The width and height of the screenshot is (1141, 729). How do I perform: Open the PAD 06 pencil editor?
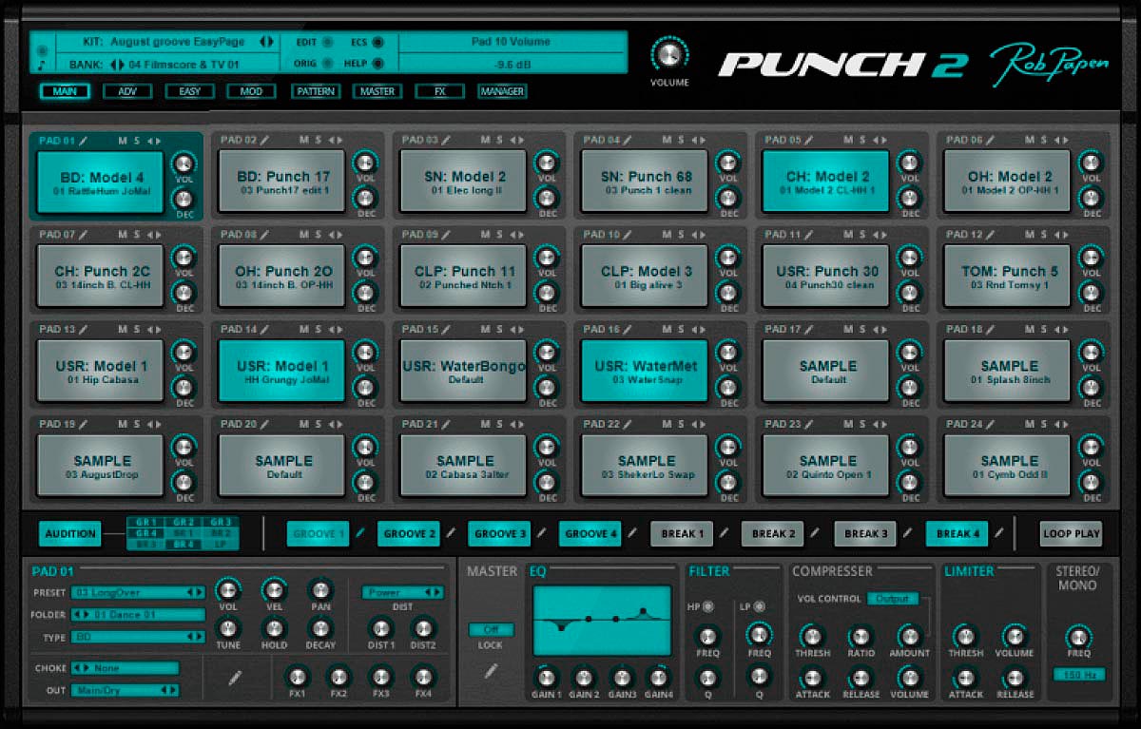992,141
